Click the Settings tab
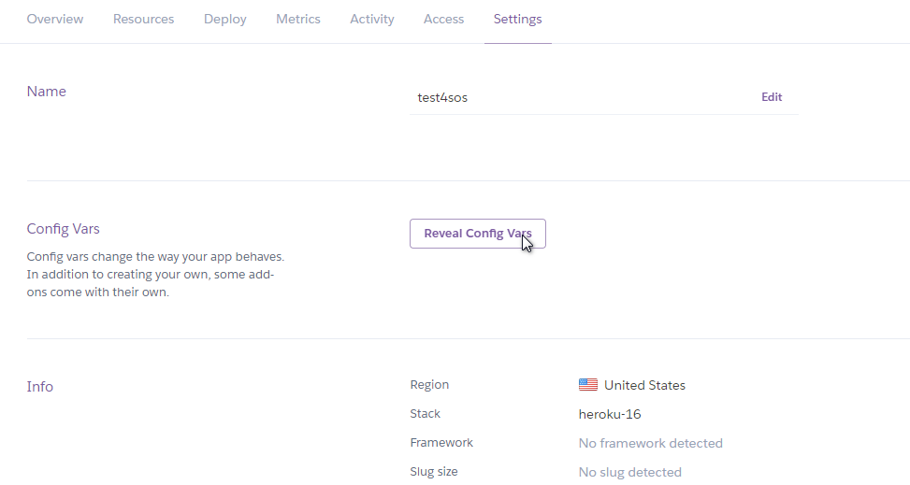This screenshot has width=910, height=485. [x=518, y=19]
